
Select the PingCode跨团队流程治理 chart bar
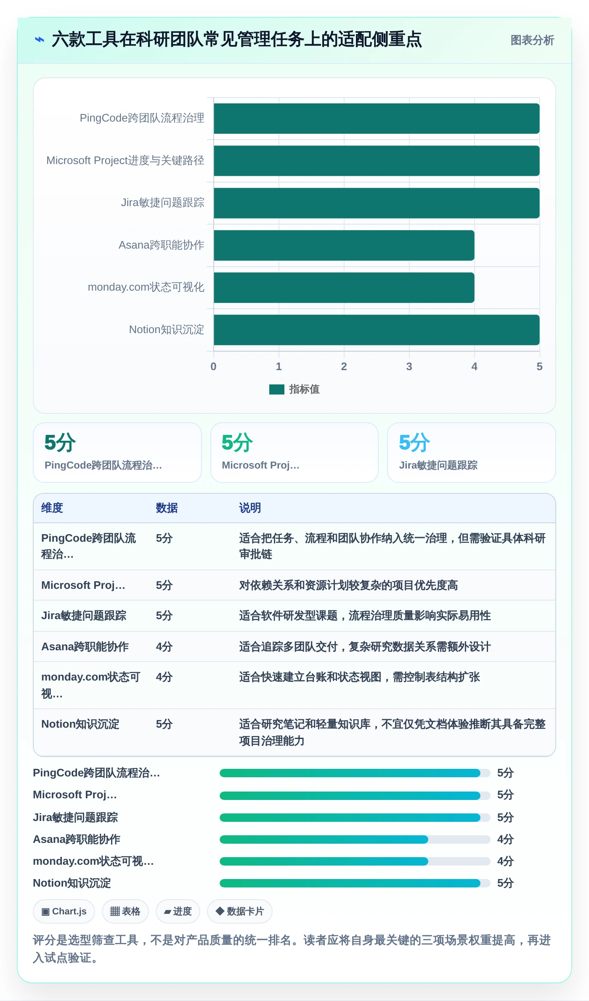coord(377,119)
